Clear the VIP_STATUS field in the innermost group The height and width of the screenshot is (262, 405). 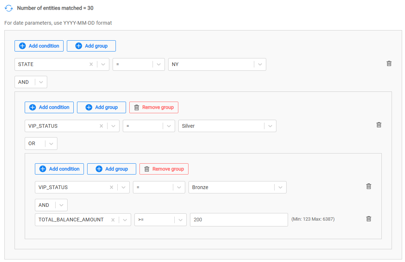[x=111, y=187]
